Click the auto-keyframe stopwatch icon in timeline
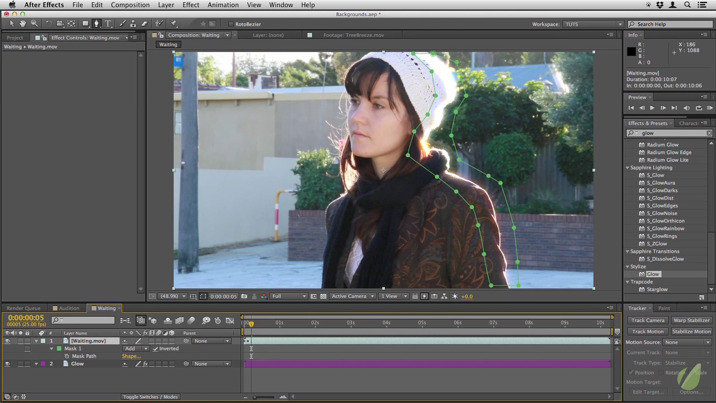Image resolution: width=716 pixels, height=403 pixels. click(218, 320)
